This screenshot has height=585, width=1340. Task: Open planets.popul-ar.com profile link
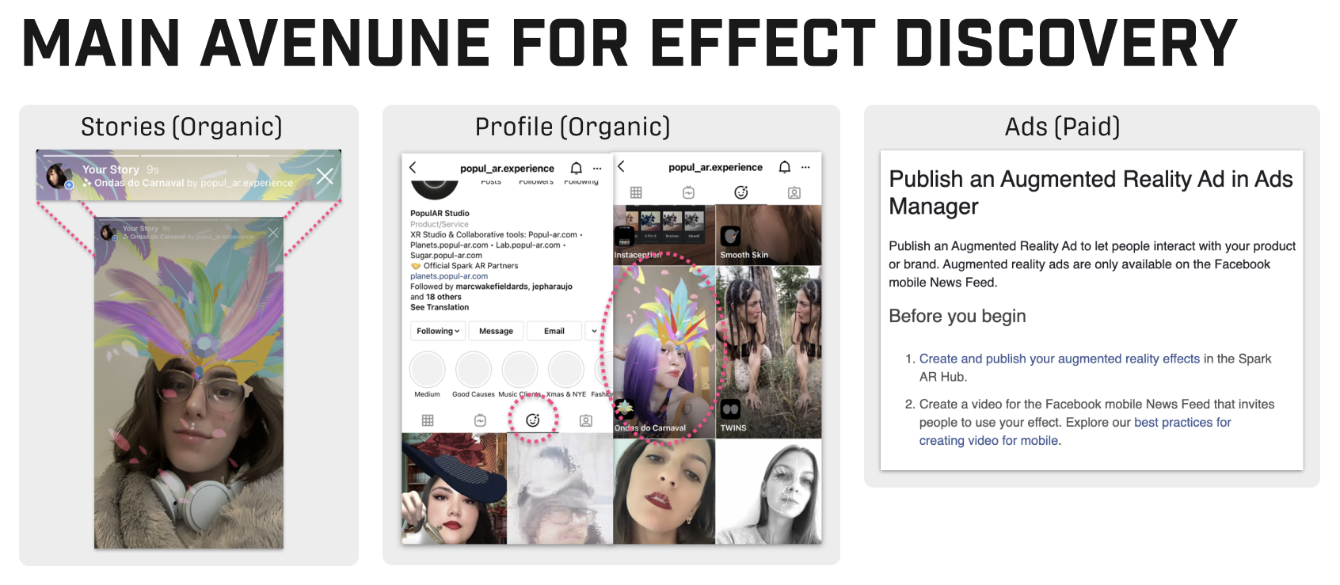[449, 276]
